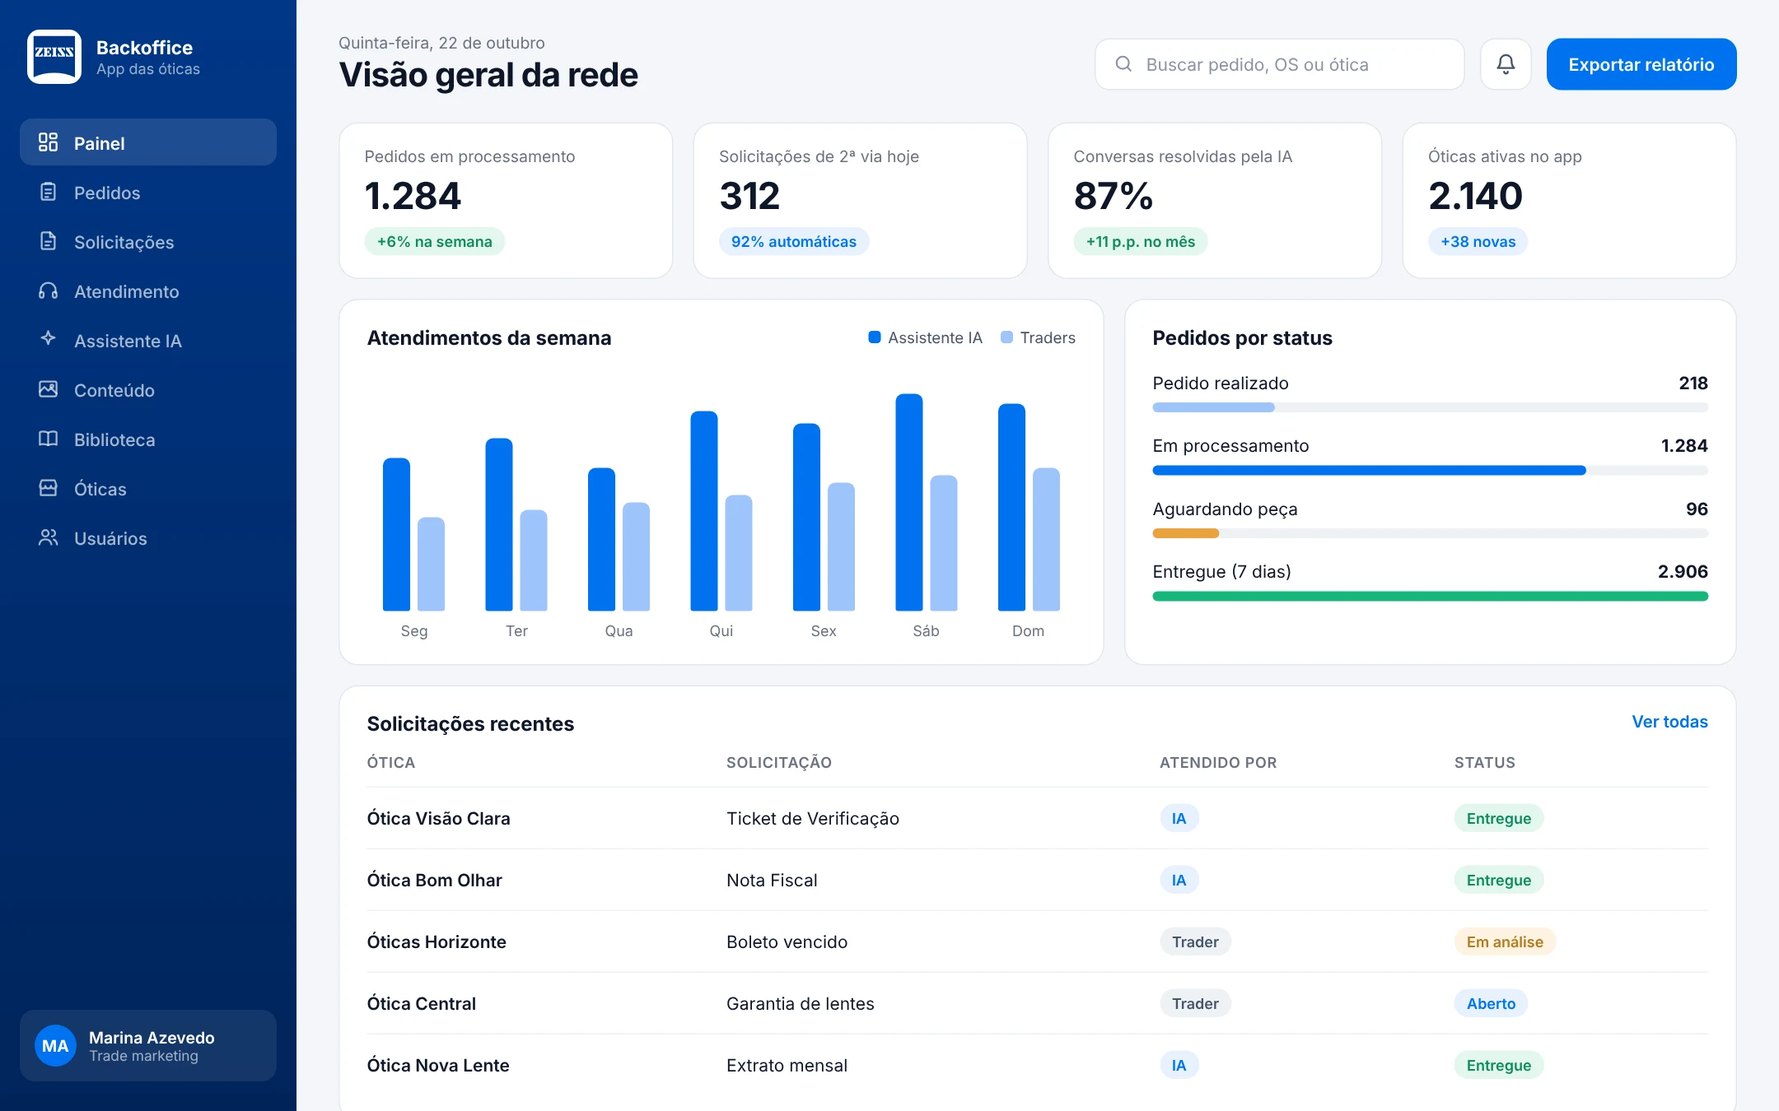The height and width of the screenshot is (1111, 1779).
Task: Click the Usuários people icon
Action: [49, 537]
